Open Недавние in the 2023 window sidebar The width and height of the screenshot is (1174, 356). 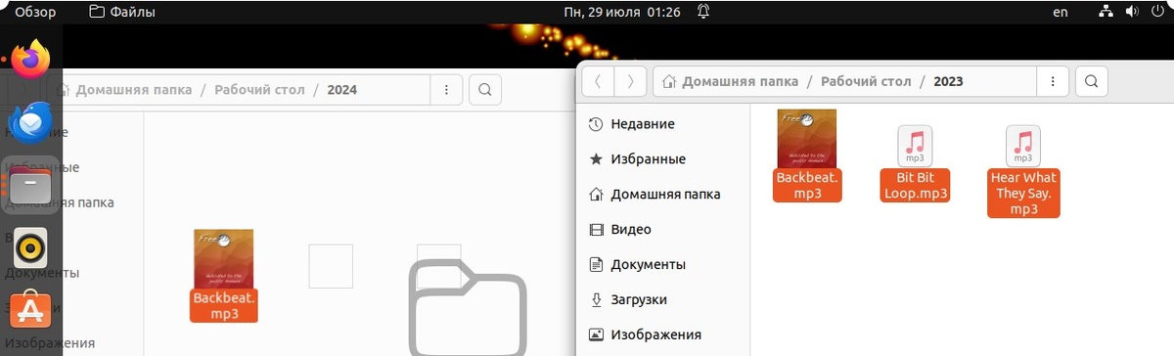pyautogui.click(x=662, y=124)
